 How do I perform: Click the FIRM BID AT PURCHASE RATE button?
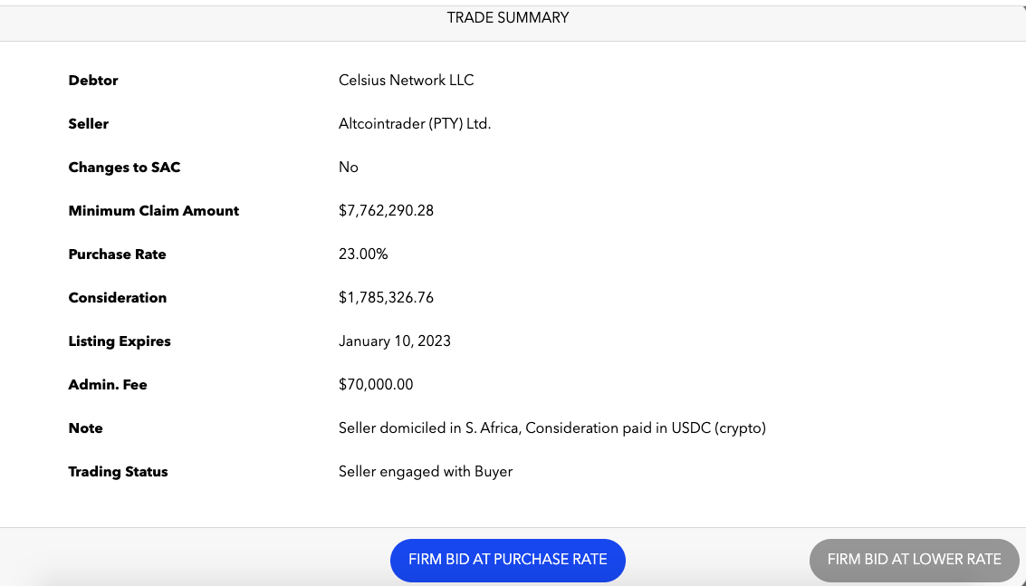[507, 560]
